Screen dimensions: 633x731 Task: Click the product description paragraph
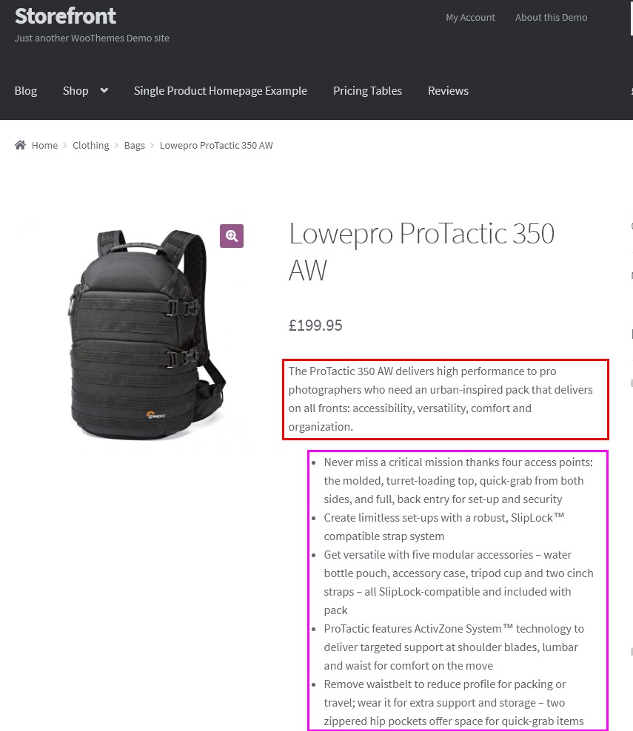[446, 399]
